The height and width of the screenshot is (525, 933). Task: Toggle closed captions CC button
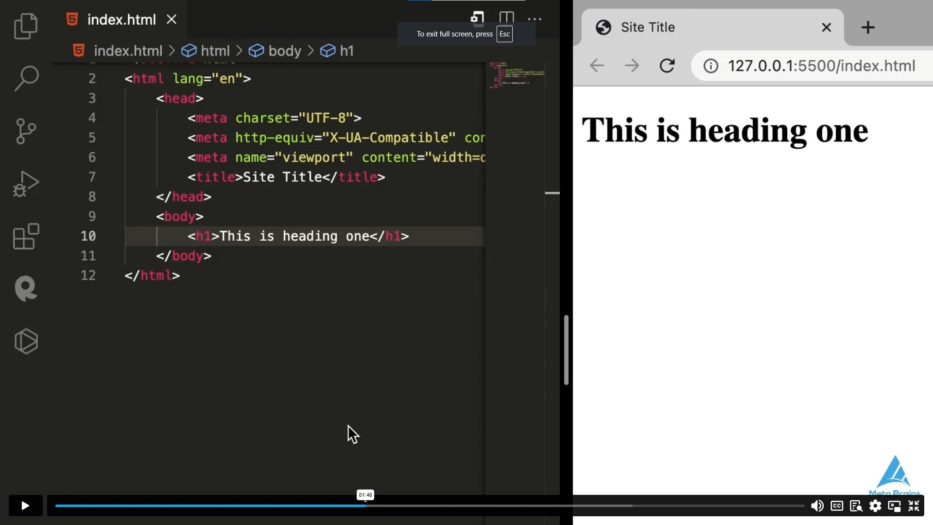pyautogui.click(x=837, y=506)
